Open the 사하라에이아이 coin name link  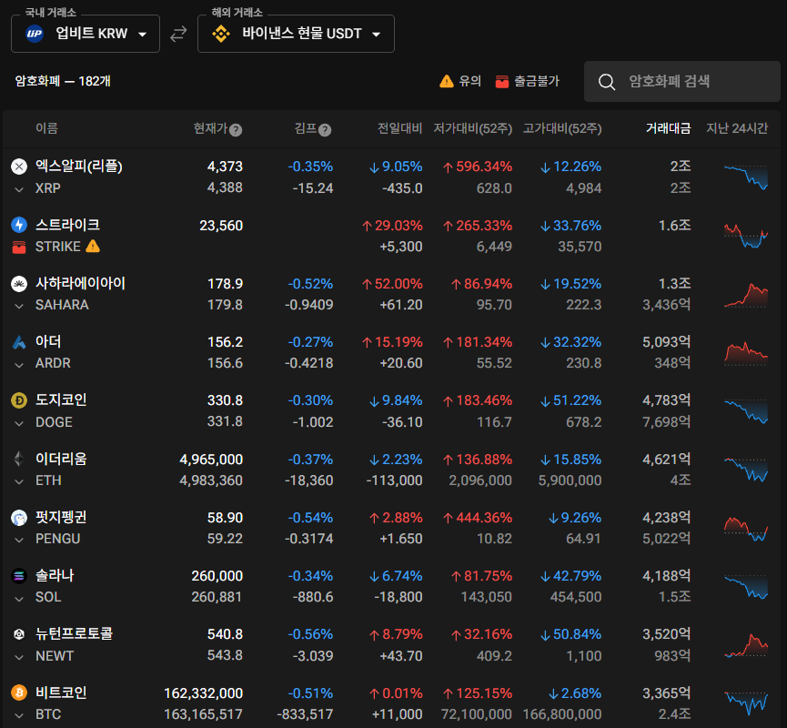click(x=80, y=284)
